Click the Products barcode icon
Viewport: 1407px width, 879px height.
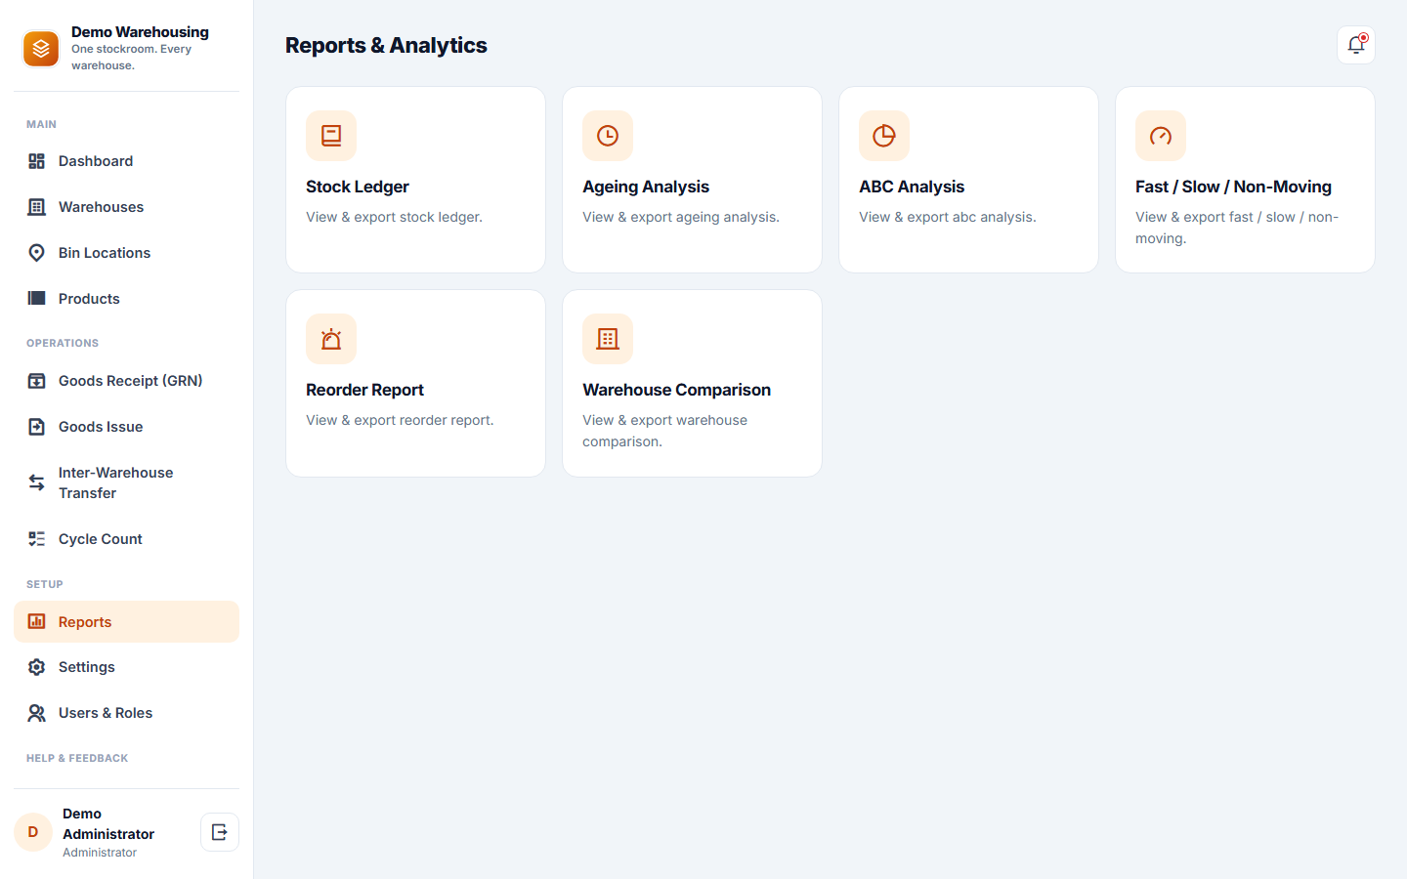point(36,299)
